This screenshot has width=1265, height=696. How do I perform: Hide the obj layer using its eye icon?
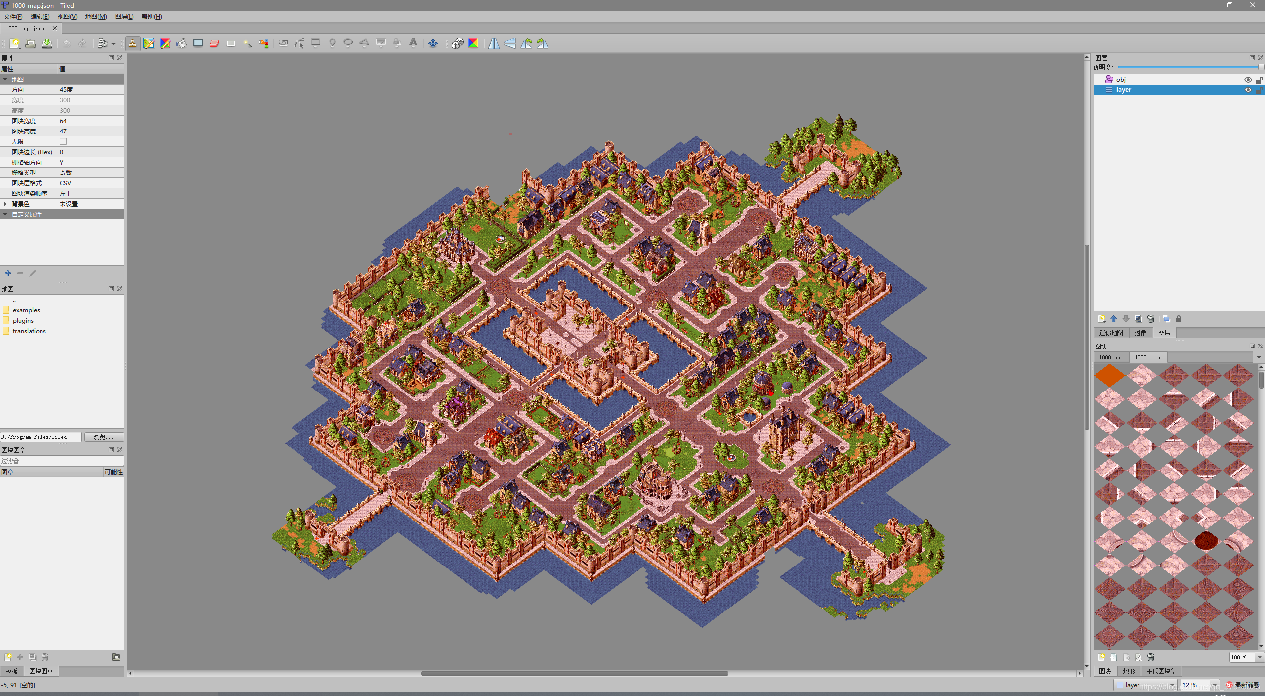(x=1248, y=80)
